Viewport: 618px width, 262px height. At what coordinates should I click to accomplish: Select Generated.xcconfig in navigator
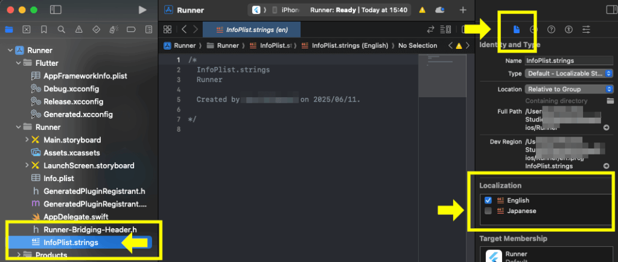point(78,115)
